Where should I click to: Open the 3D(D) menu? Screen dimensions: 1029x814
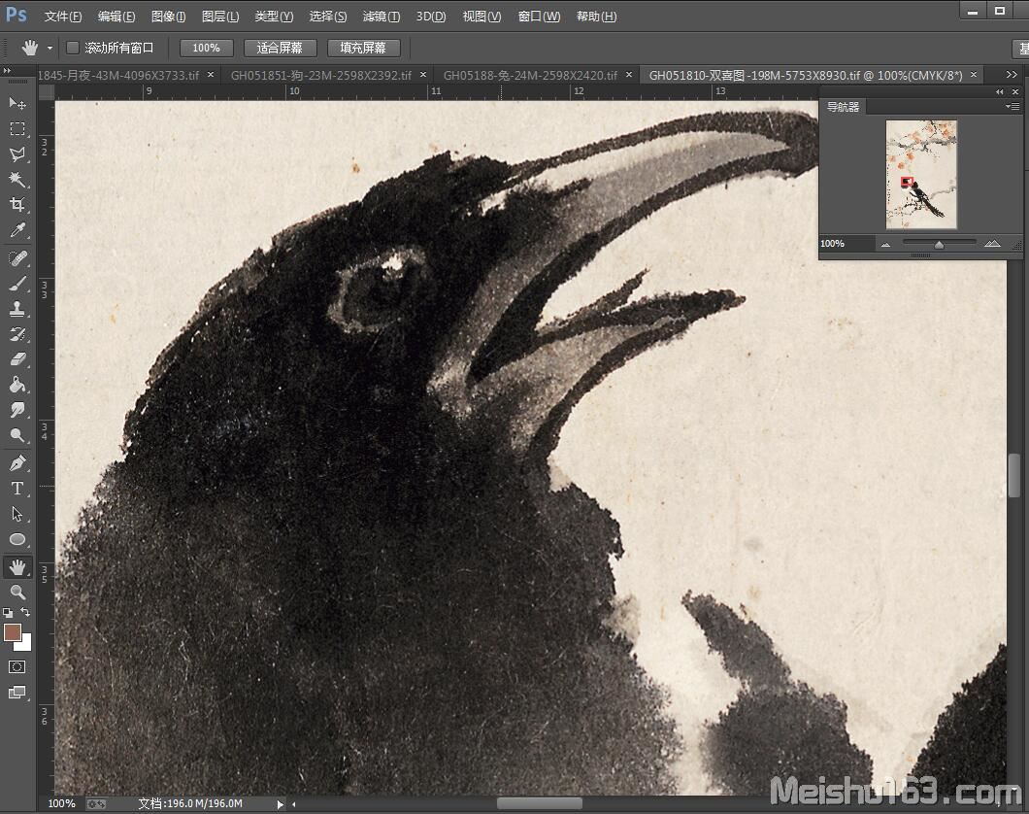click(431, 17)
